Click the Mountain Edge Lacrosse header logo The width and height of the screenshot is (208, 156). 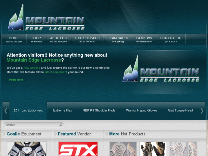tap(46, 17)
